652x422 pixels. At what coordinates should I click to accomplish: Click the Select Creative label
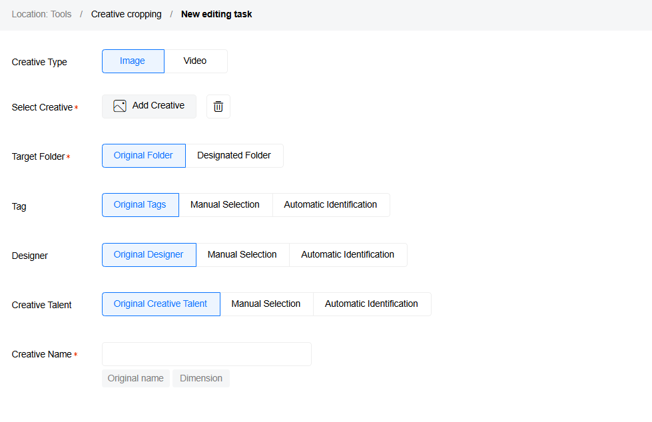(x=42, y=107)
